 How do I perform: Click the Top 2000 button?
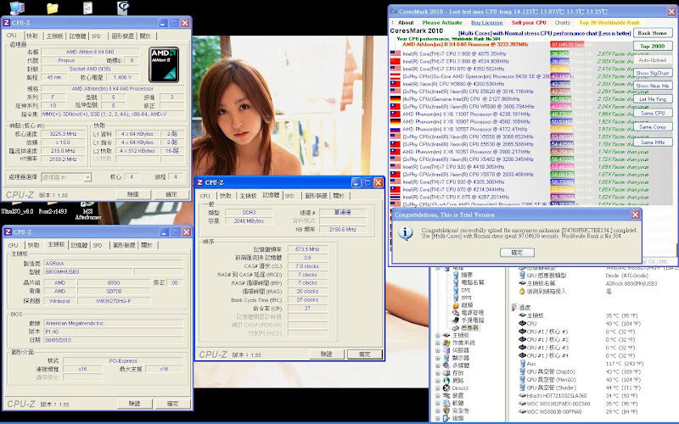pos(653,47)
